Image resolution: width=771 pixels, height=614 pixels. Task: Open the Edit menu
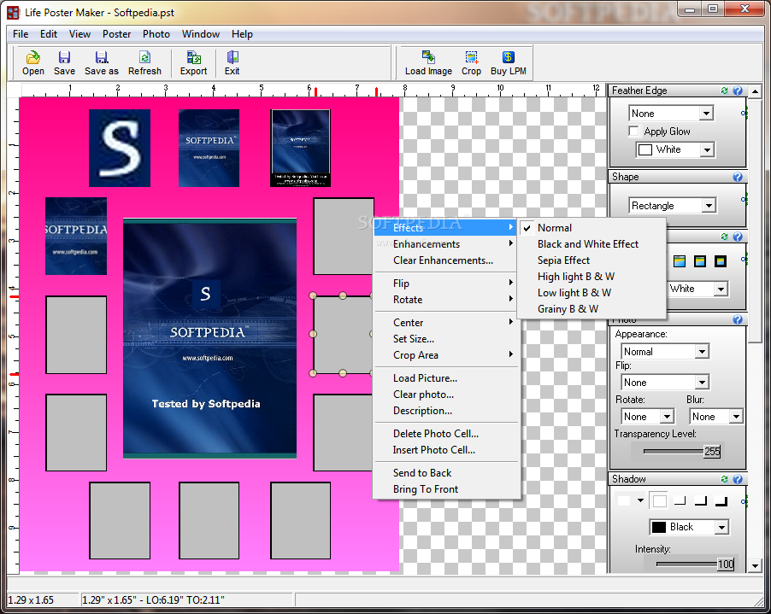pyautogui.click(x=49, y=34)
